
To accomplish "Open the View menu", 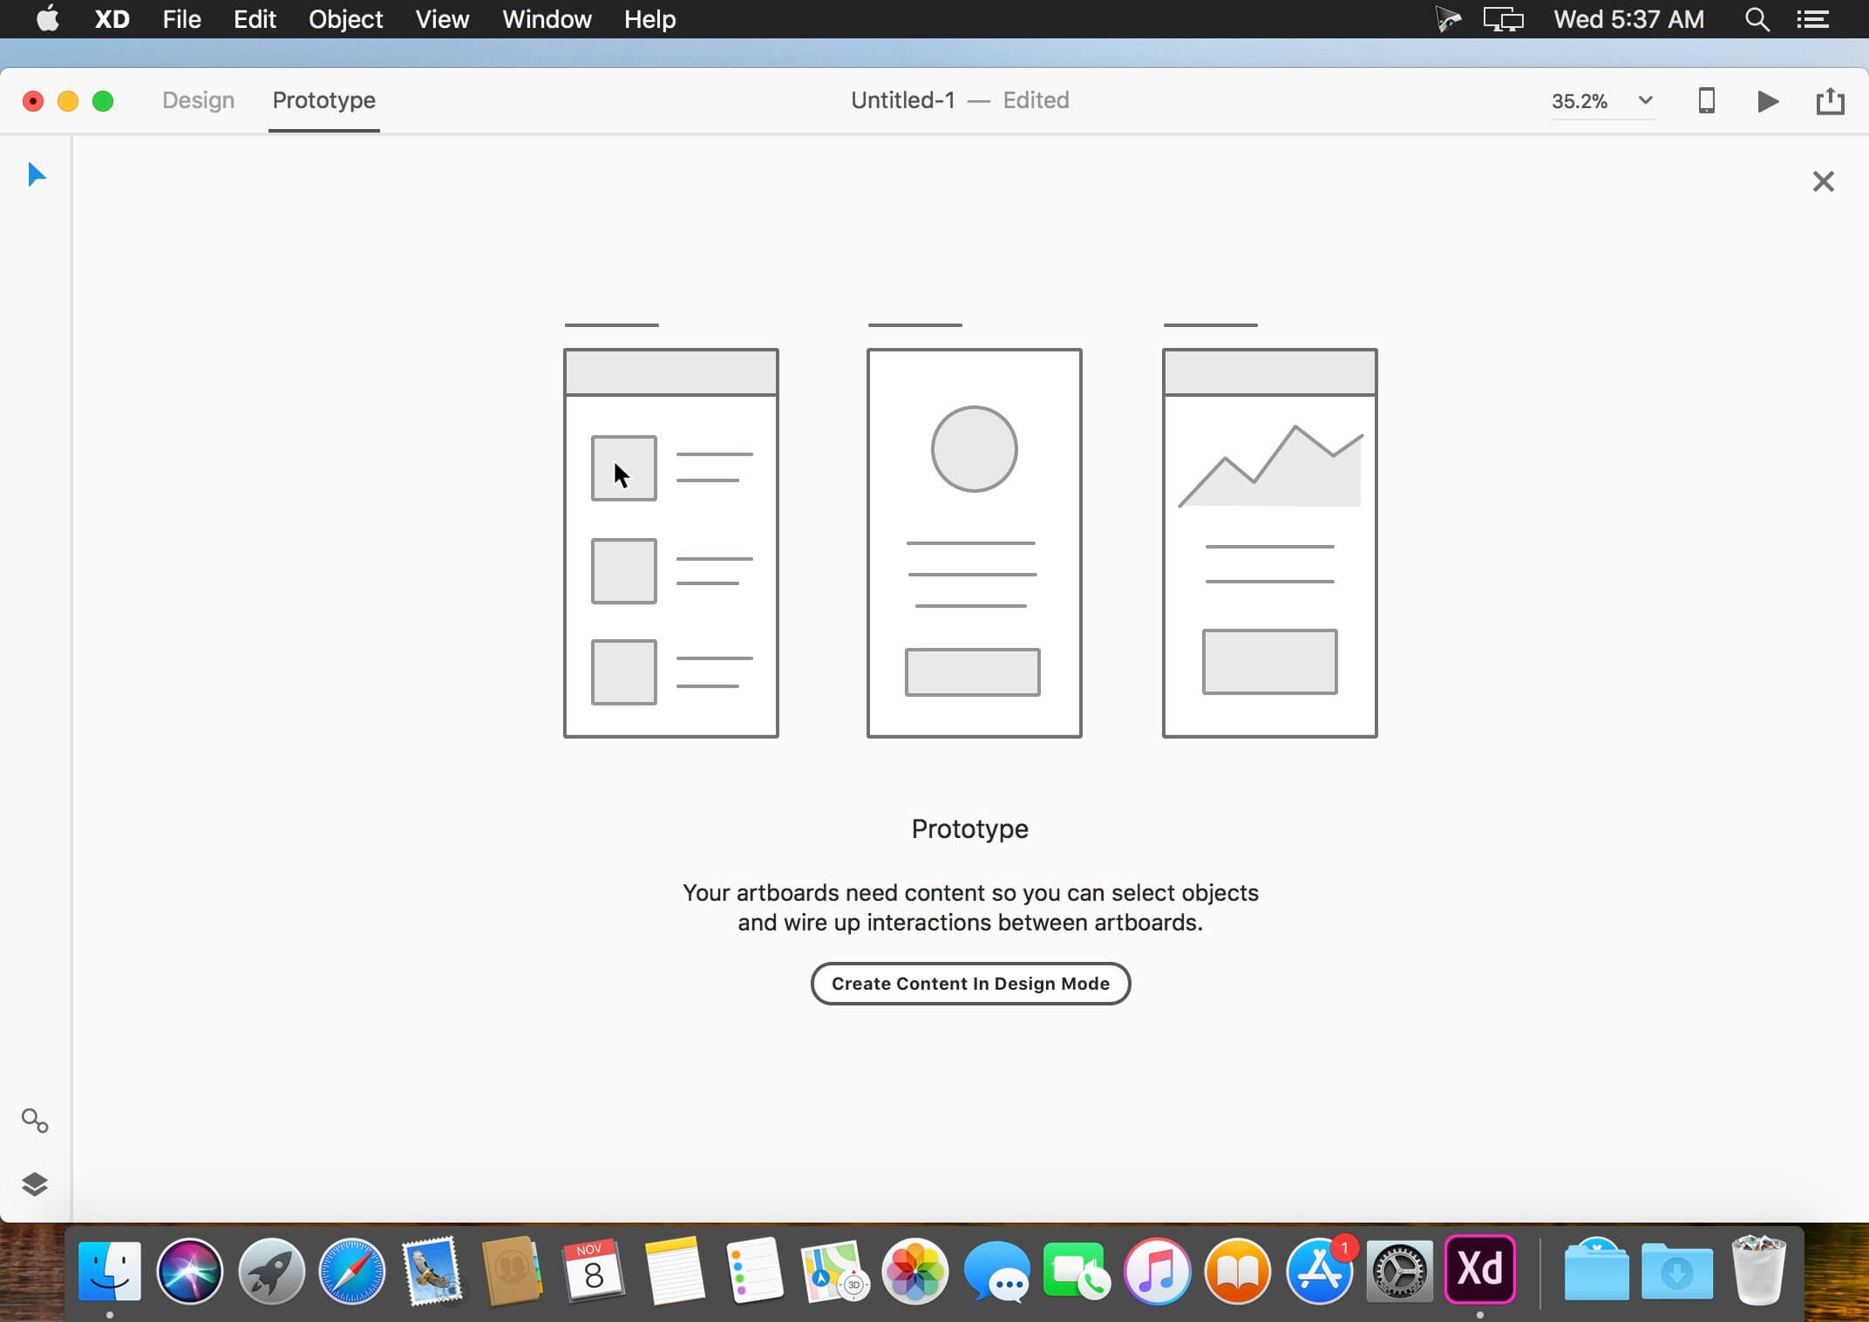I will [442, 19].
